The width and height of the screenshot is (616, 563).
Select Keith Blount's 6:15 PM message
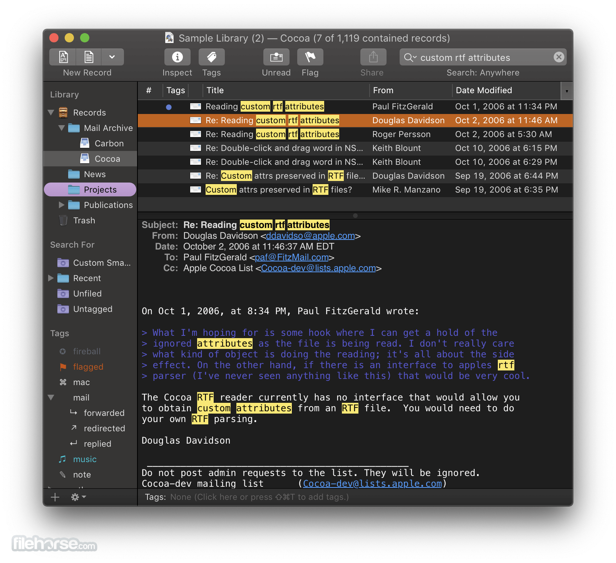coord(355,148)
